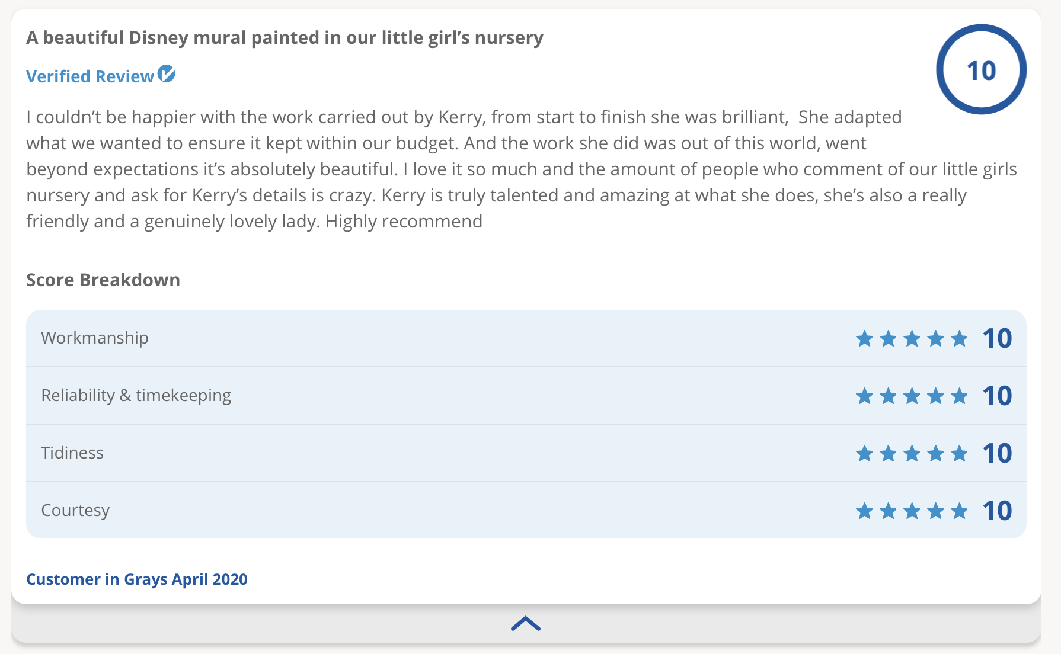Click the Tidiness score number 10

(x=997, y=453)
